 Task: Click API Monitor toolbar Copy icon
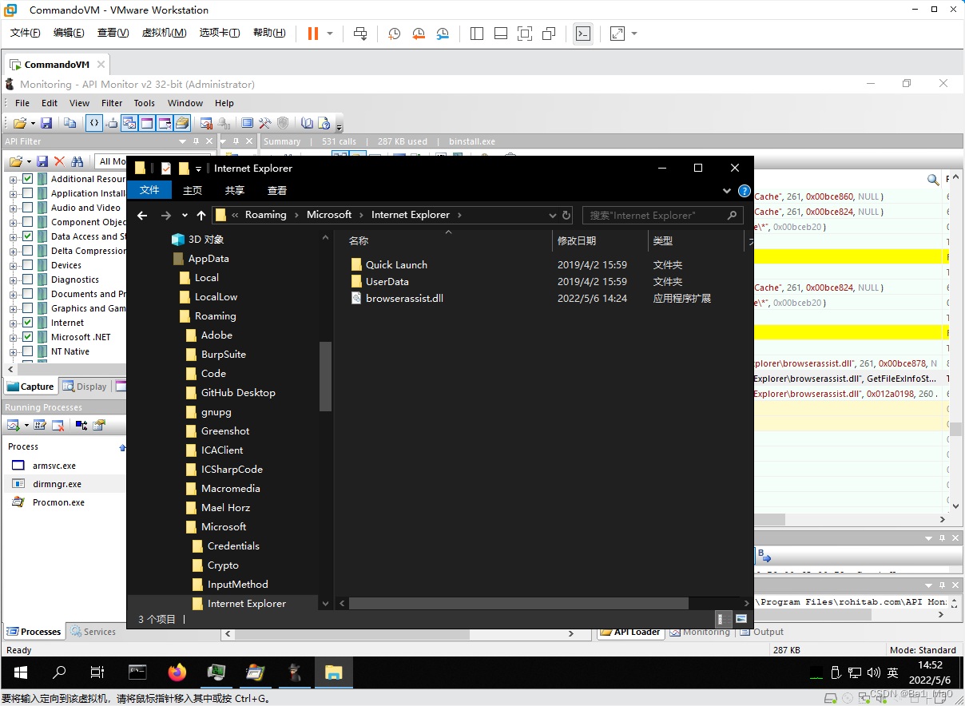(70, 123)
